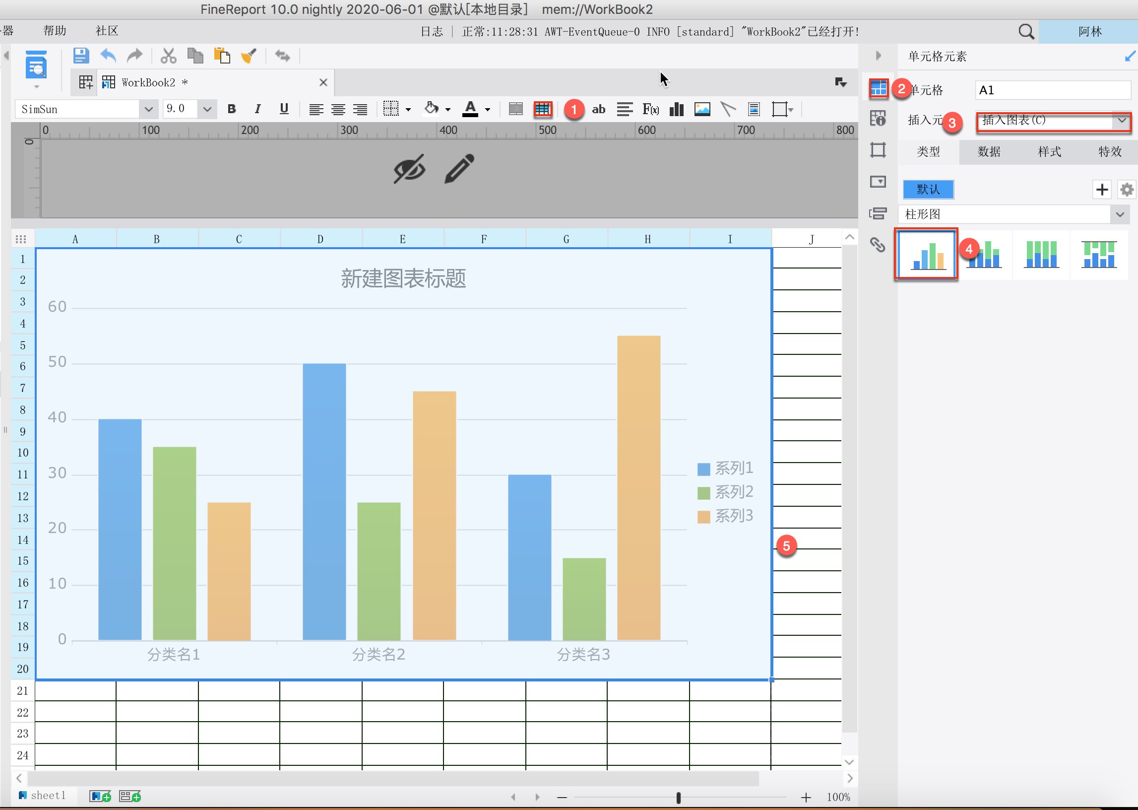Click the 默认 button
This screenshot has width=1138, height=810.
point(928,190)
